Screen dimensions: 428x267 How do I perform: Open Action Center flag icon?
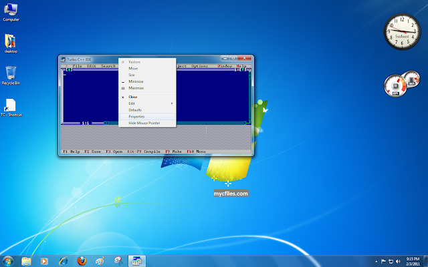point(383,261)
